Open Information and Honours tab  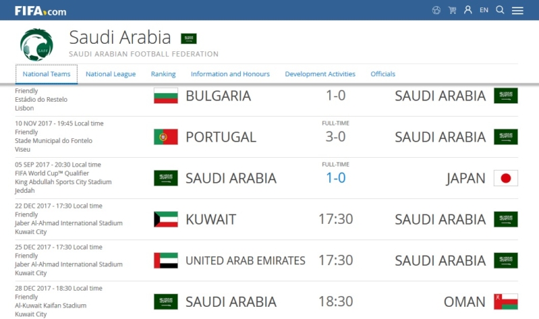230,74
